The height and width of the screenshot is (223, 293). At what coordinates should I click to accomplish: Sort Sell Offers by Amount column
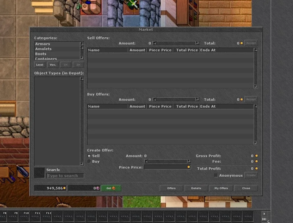pyautogui.click(x=137, y=50)
